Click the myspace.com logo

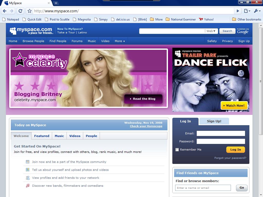(31, 31)
